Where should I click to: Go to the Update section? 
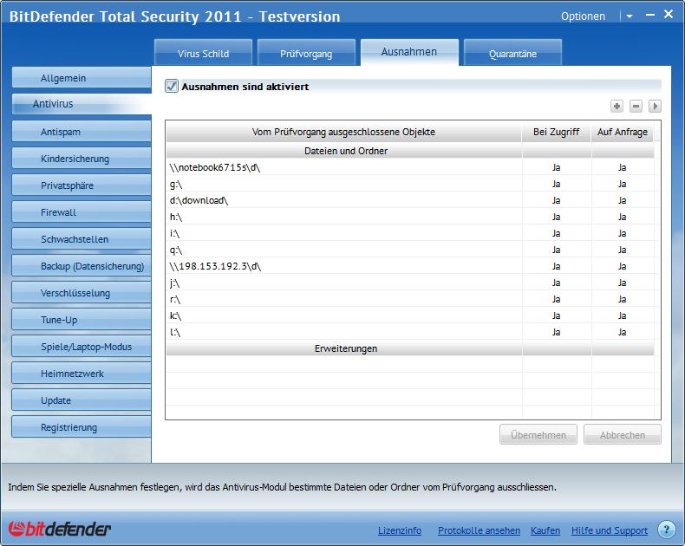[82, 400]
